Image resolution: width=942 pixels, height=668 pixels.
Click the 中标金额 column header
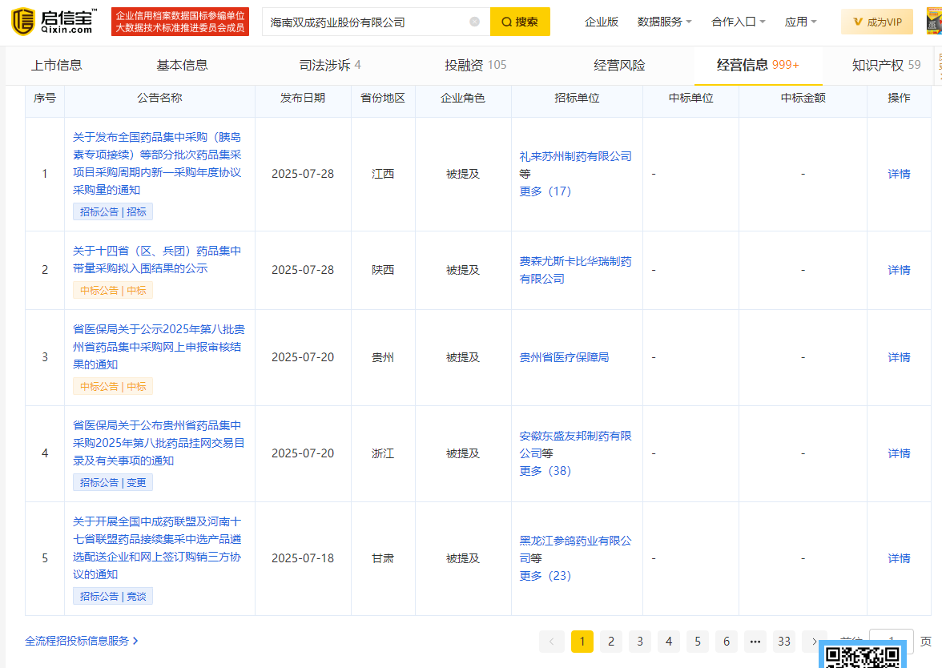tap(803, 98)
